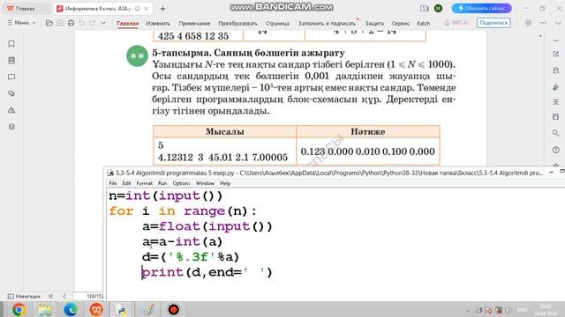Close the Информатика 8 класс document tab
Screen dimensions: 565x317
pos(147,8)
